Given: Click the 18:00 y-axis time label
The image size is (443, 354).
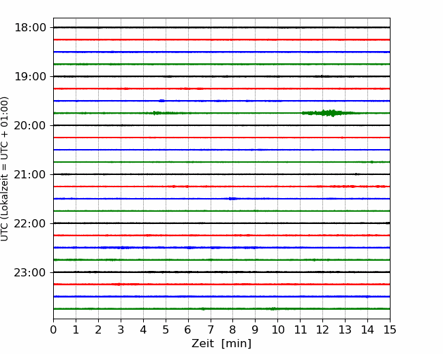Looking at the screenshot, I should click(x=30, y=28).
